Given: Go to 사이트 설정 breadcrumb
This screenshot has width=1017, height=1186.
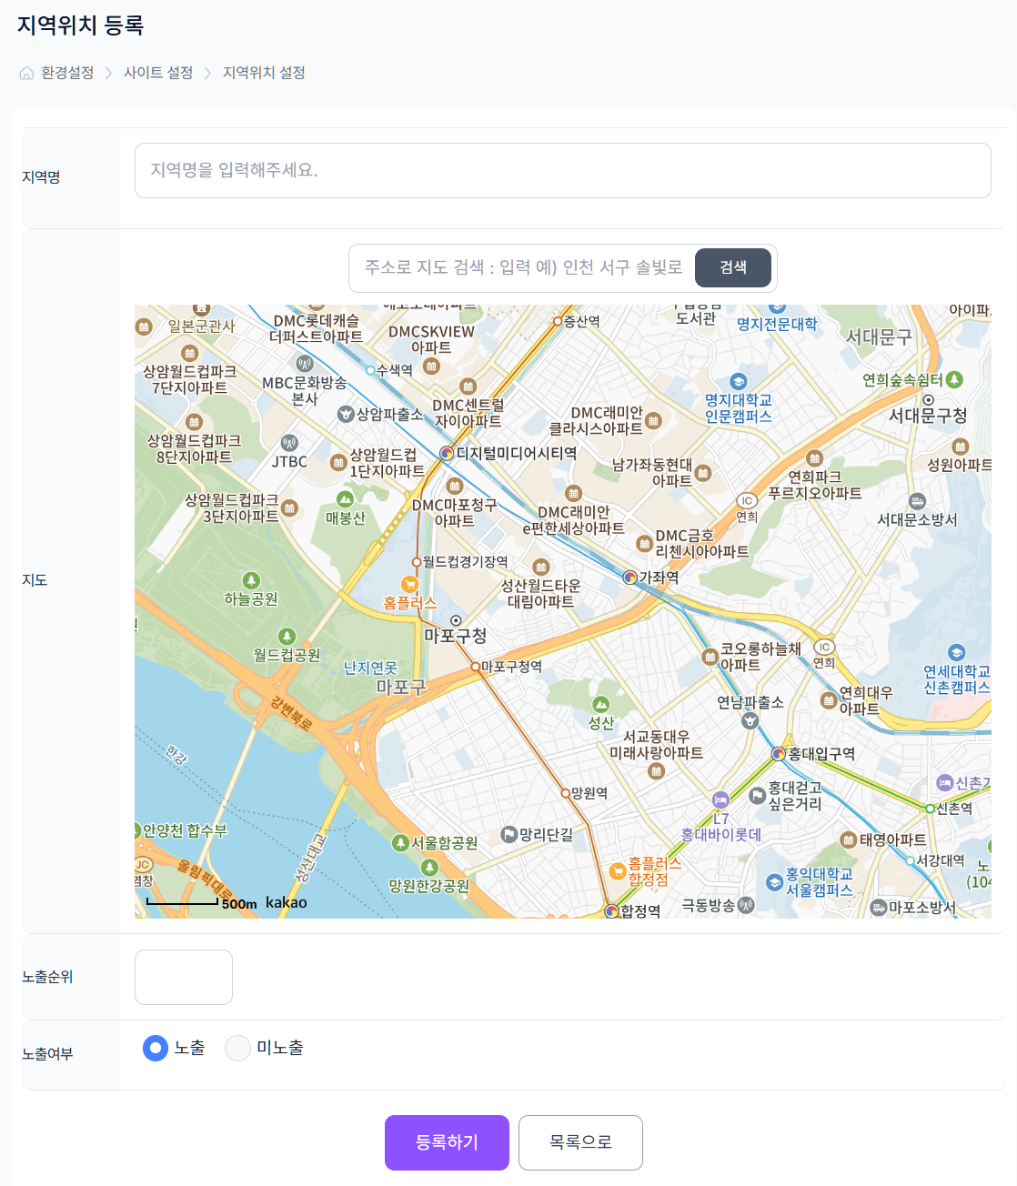Looking at the screenshot, I should click(158, 73).
